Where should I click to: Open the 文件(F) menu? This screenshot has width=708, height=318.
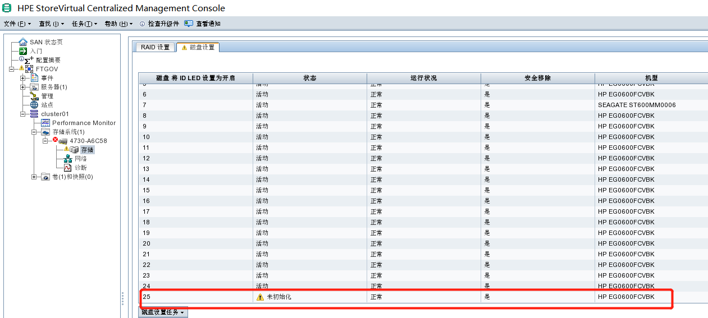pyautogui.click(x=17, y=24)
